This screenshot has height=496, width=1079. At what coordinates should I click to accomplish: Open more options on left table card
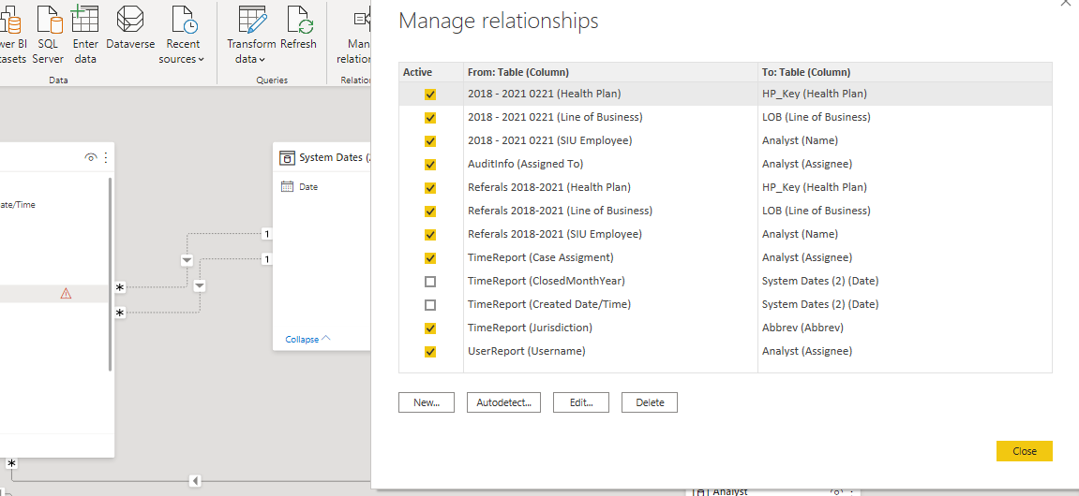(x=106, y=157)
